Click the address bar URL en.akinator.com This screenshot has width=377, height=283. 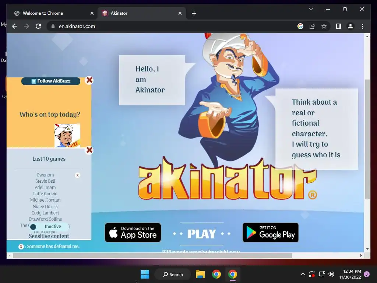(x=77, y=26)
